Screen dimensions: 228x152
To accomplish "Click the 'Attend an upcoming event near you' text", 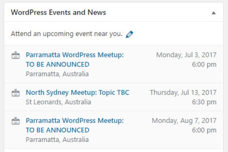I will click(66, 34).
